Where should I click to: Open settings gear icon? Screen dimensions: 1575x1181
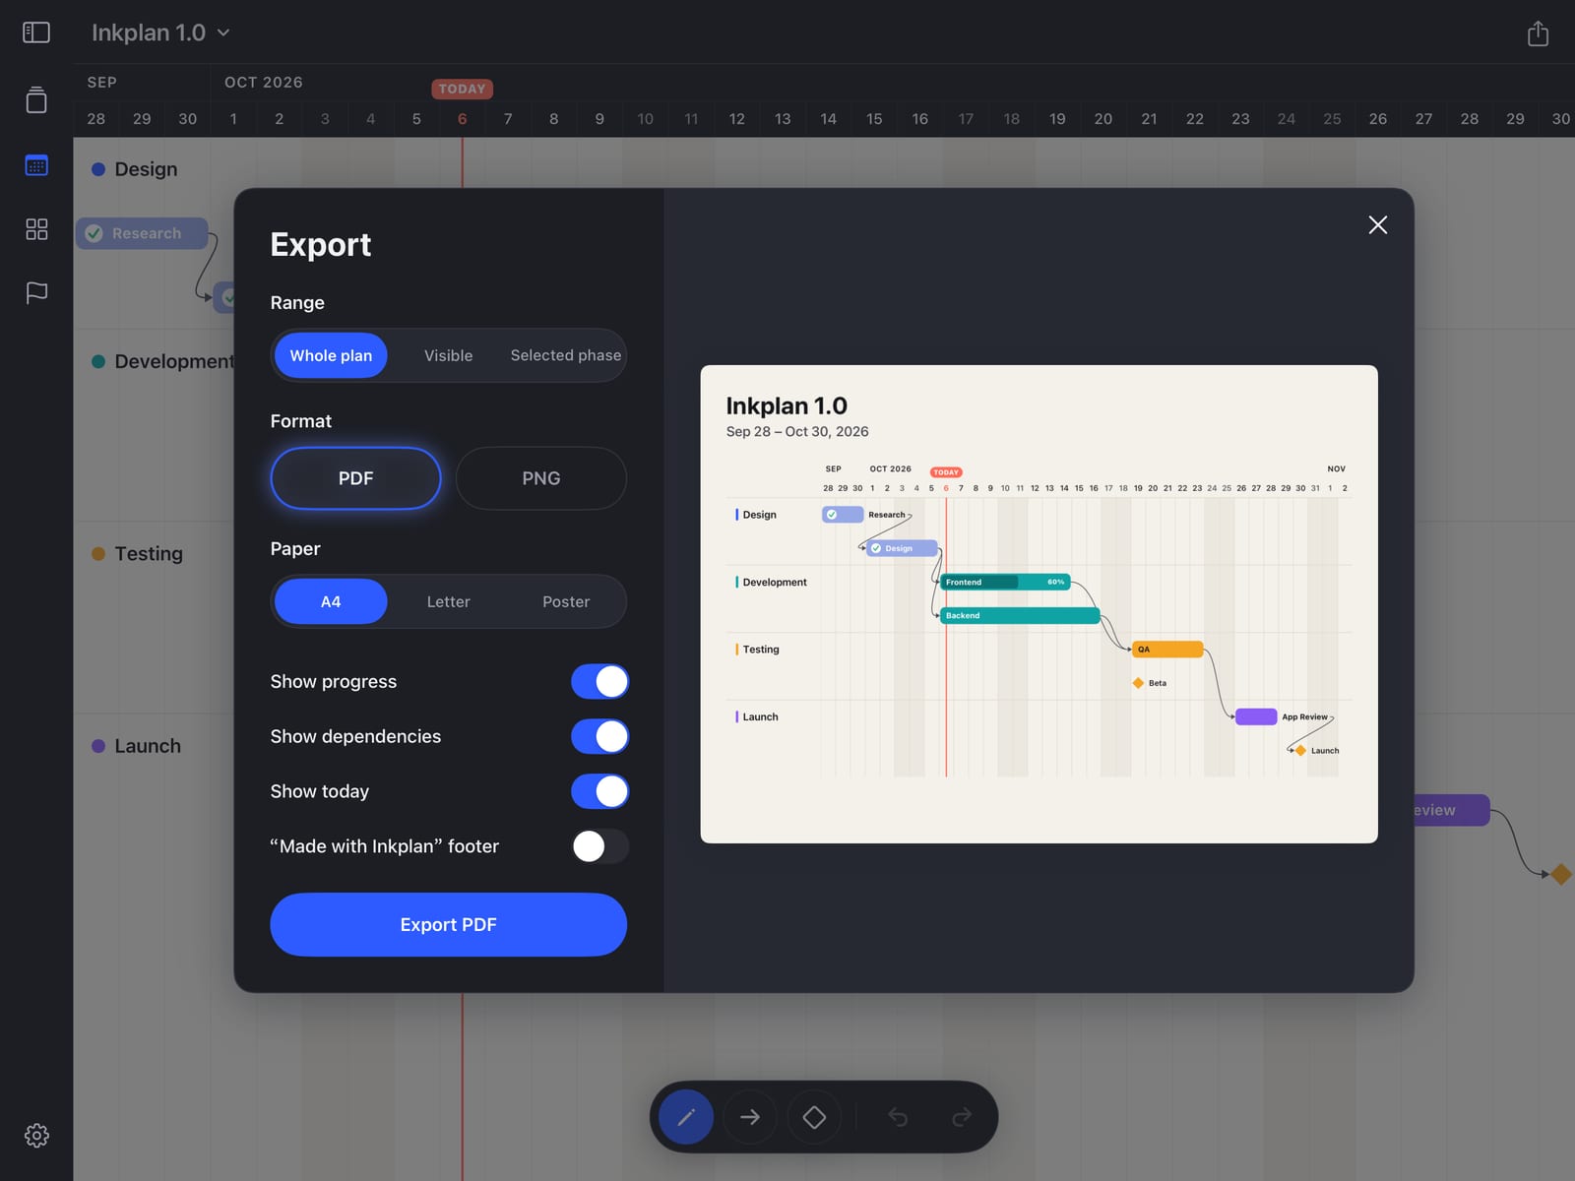click(36, 1136)
